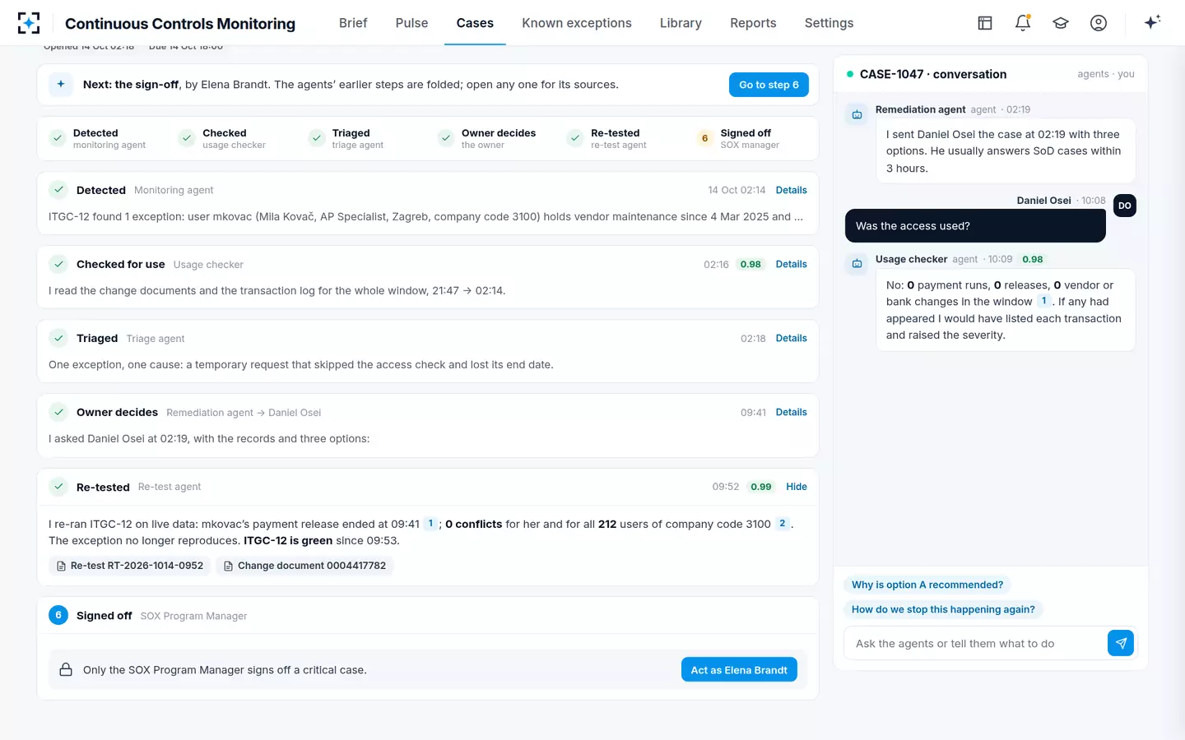Click the Continuous Controls Monitoring logo icon
Viewport: 1185px width, 740px height.
pyautogui.click(x=29, y=23)
